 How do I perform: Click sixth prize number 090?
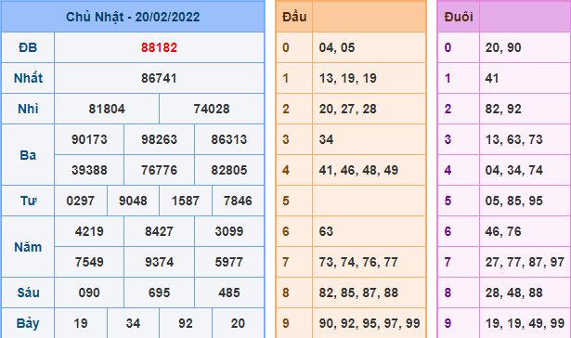coord(89,292)
